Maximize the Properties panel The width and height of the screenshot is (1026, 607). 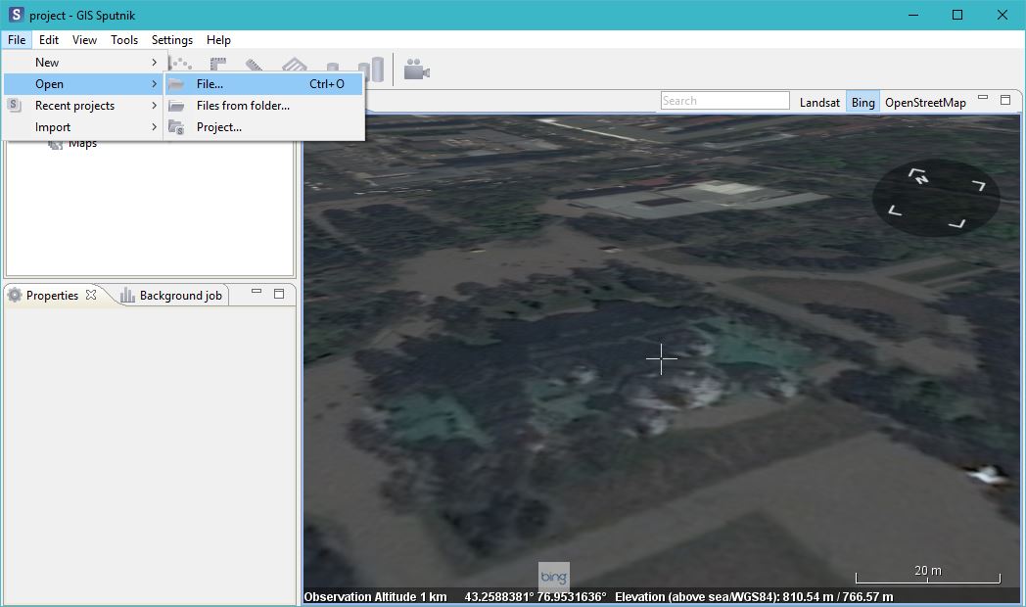point(279,295)
